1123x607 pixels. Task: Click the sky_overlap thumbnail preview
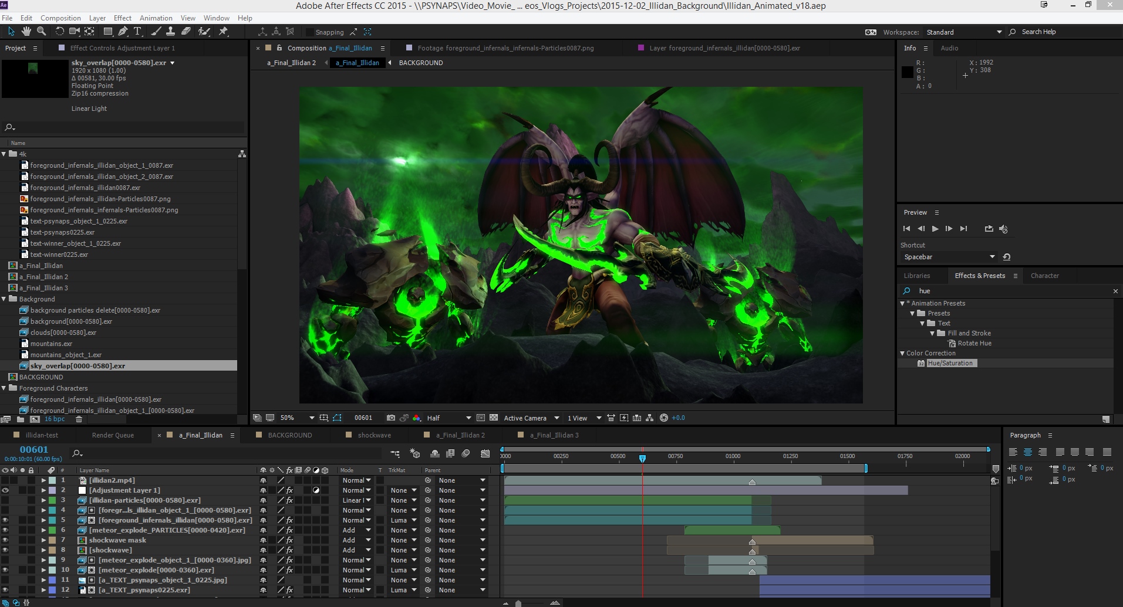pyautogui.click(x=35, y=78)
